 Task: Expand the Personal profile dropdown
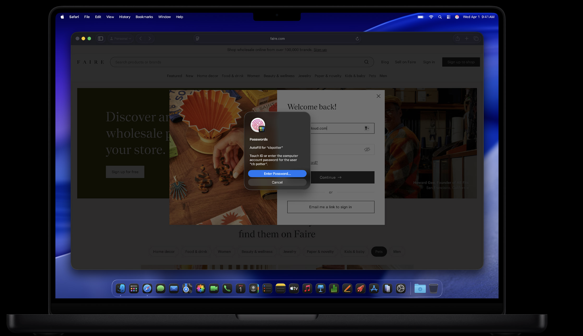click(121, 38)
